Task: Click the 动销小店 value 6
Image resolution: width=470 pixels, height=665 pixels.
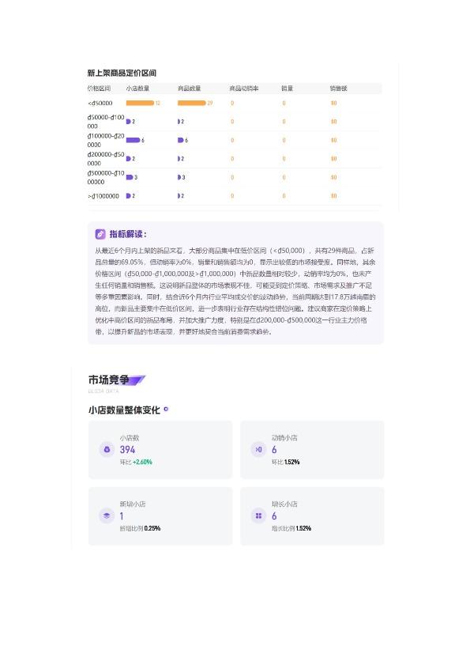Action: pyautogui.click(x=274, y=450)
